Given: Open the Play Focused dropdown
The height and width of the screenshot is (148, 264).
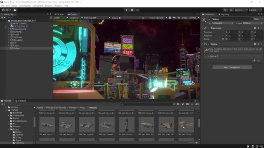Looking at the screenshot, I should pyautogui.click(x=158, y=18).
